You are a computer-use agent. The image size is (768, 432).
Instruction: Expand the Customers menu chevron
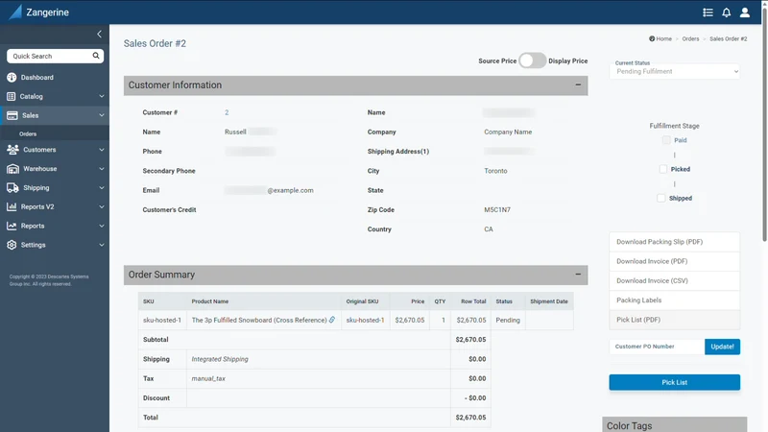(102, 150)
